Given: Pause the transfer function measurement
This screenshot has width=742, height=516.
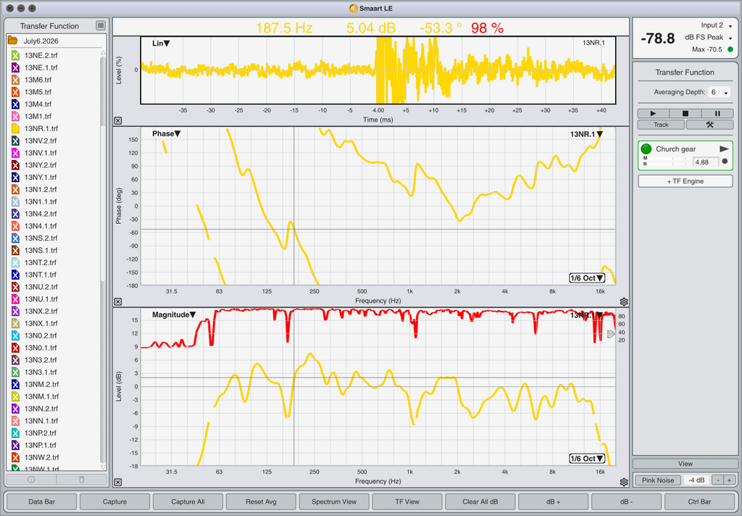Looking at the screenshot, I should pyautogui.click(x=717, y=114).
